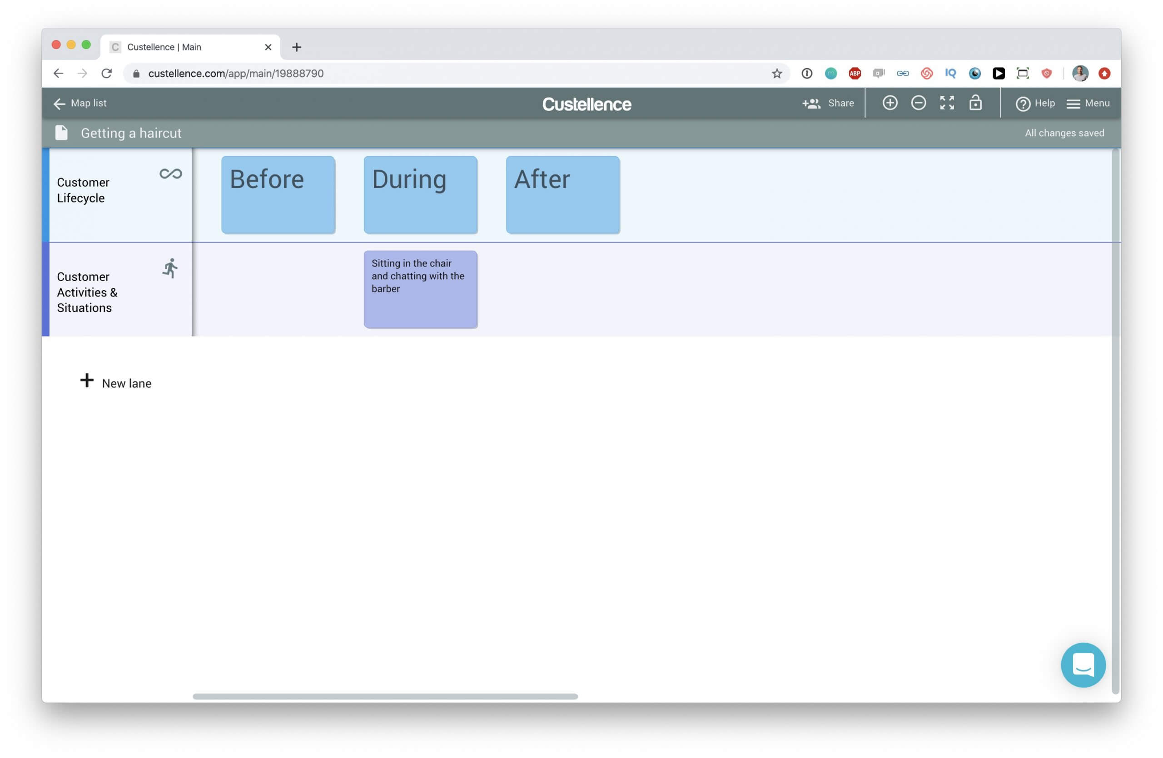Click the Sitting in the chair activity card
The height and width of the screenshot is (758, 1163).
[x=420, y=289]
